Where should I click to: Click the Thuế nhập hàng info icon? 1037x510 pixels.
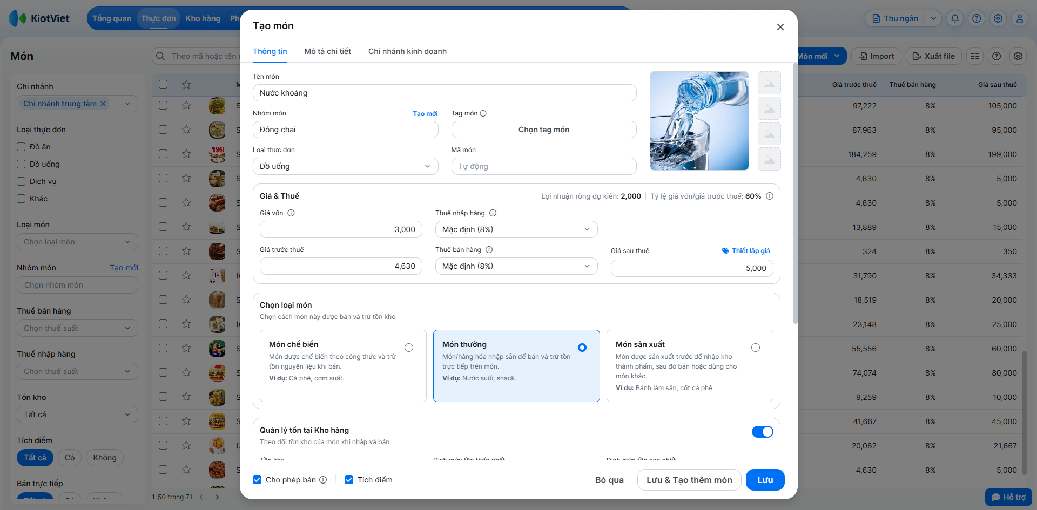(493, 213)
